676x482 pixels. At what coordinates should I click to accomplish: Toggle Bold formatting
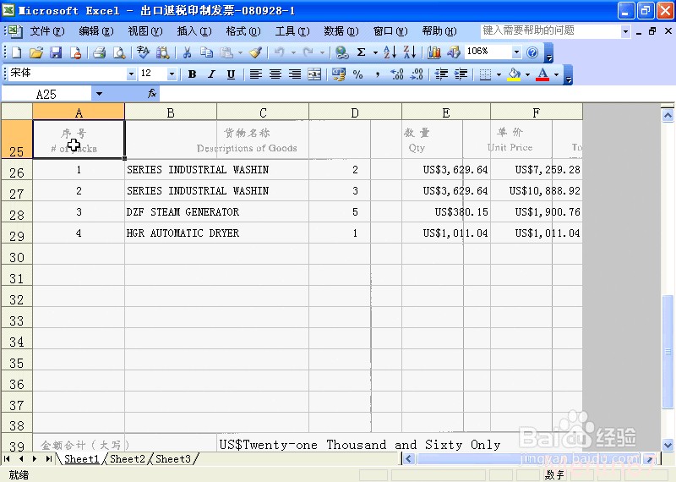[193, 74]
